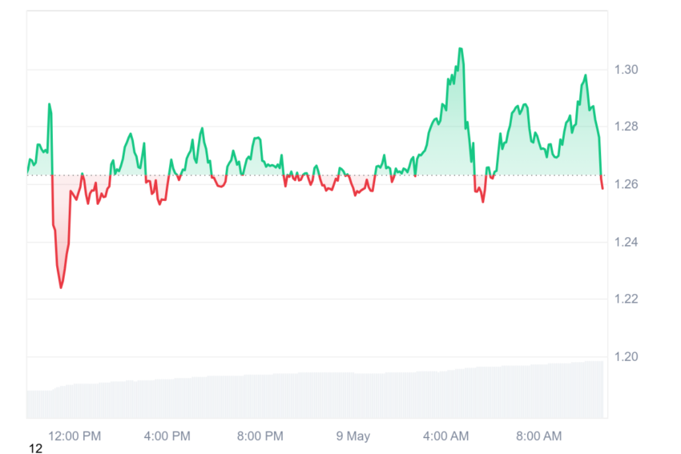This screenshot has height=454, width=681.
Task: Click the red dip just after the tallest peak
Action: tap(480, 191)
